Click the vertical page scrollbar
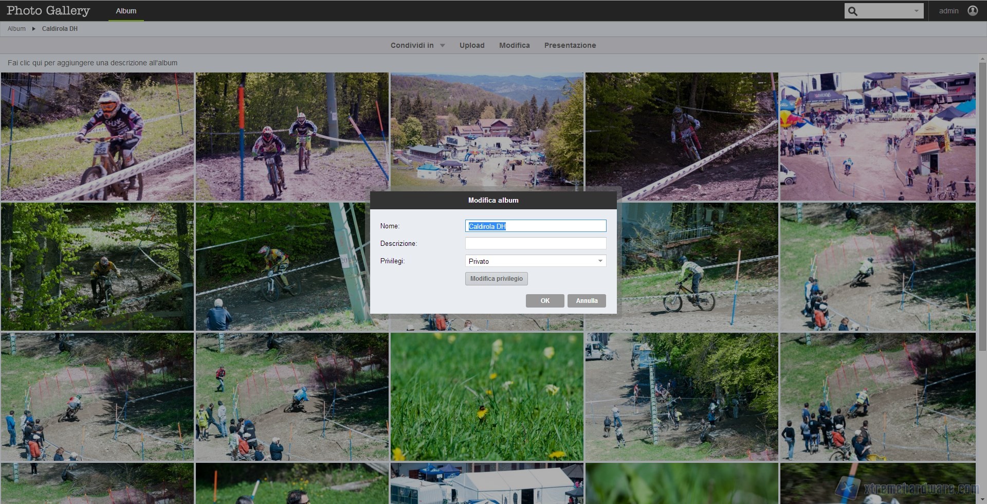This screenshot has height=504, width=987. [x=982, y=206]
